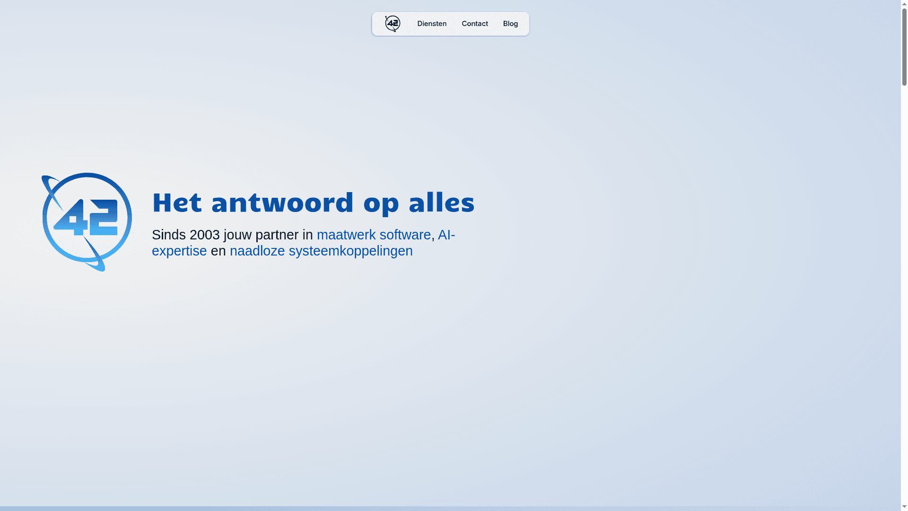Click the heading Het antwoord op alles

[313, 203]
